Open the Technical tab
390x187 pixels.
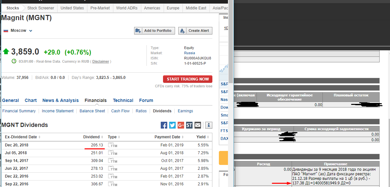123,100
